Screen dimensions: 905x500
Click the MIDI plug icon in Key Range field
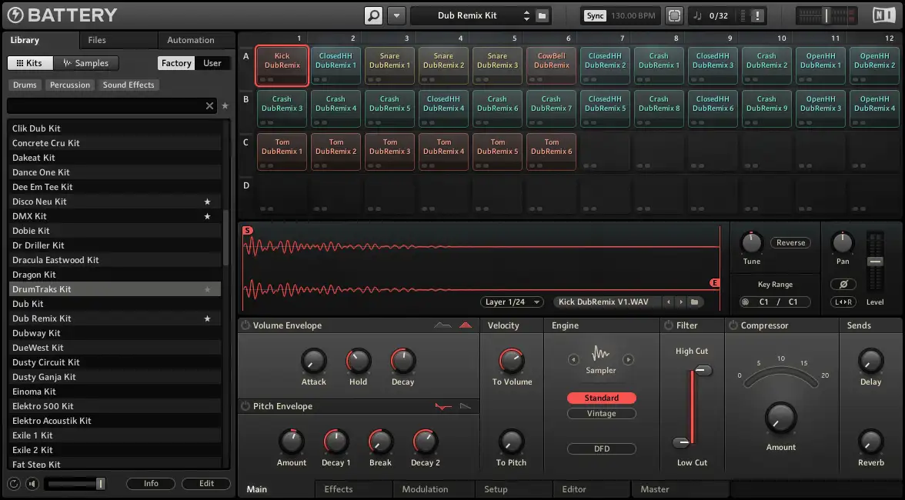coord(745,302)
